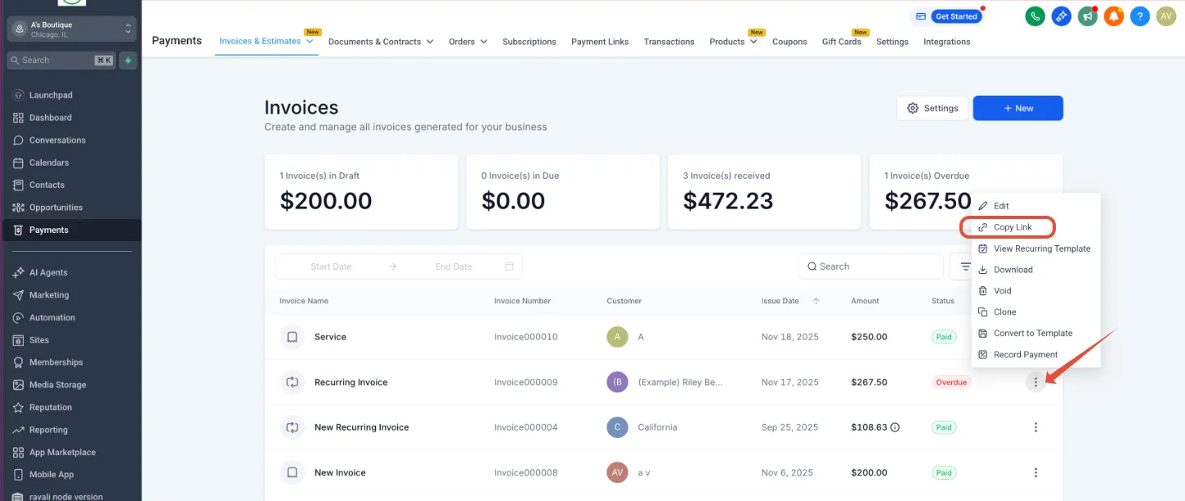Select View Recurring Template
1185x501 pixels.
pyautogui.click(x=1035, y=248)
